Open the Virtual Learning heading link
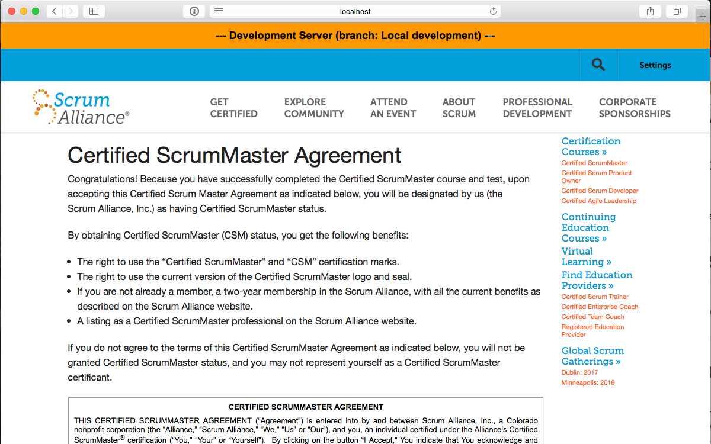This screenshot has width=711, height=444. 587,256
